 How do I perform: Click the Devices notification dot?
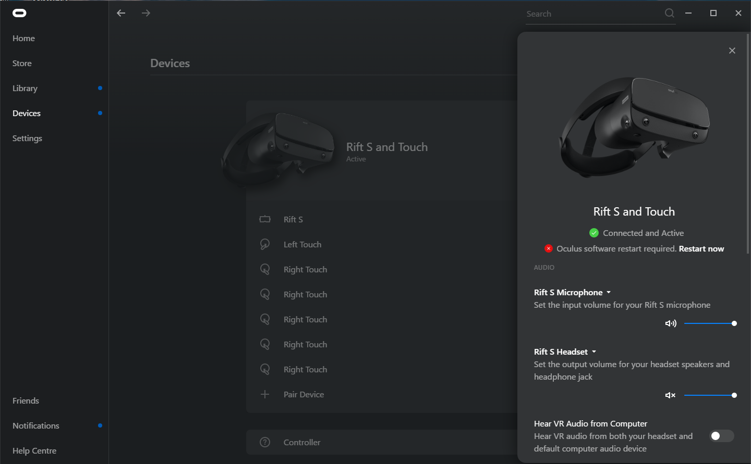click(x=100, y=113)
